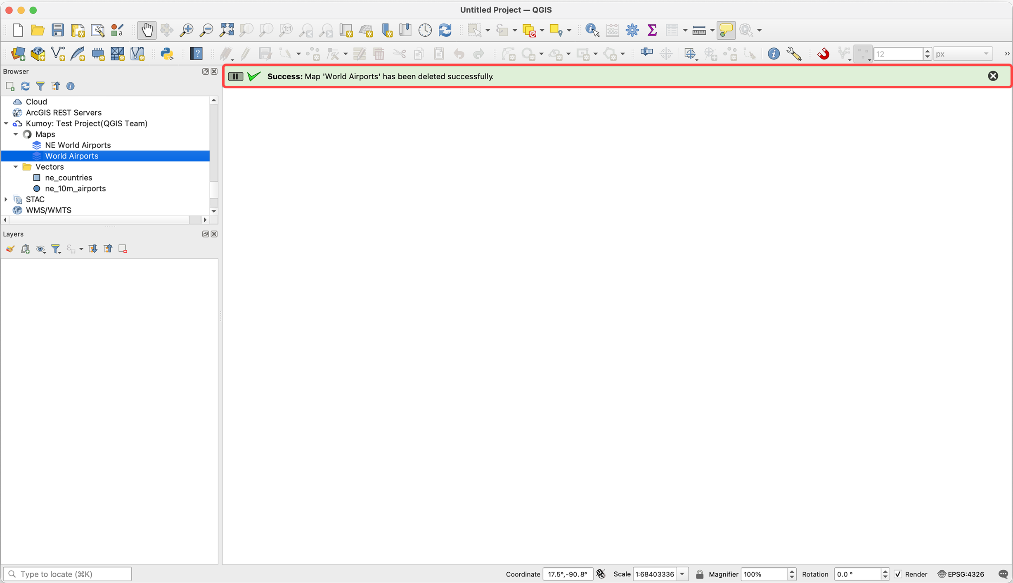The width and height of the screenshot is (1013, 583).
Task: Open the Python Console icon
Action: tap(167, 54)
